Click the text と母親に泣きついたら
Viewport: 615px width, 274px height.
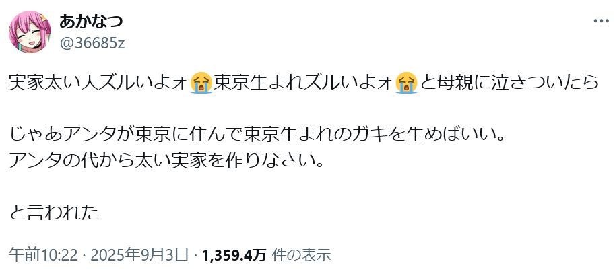click(x=509, y=83)
